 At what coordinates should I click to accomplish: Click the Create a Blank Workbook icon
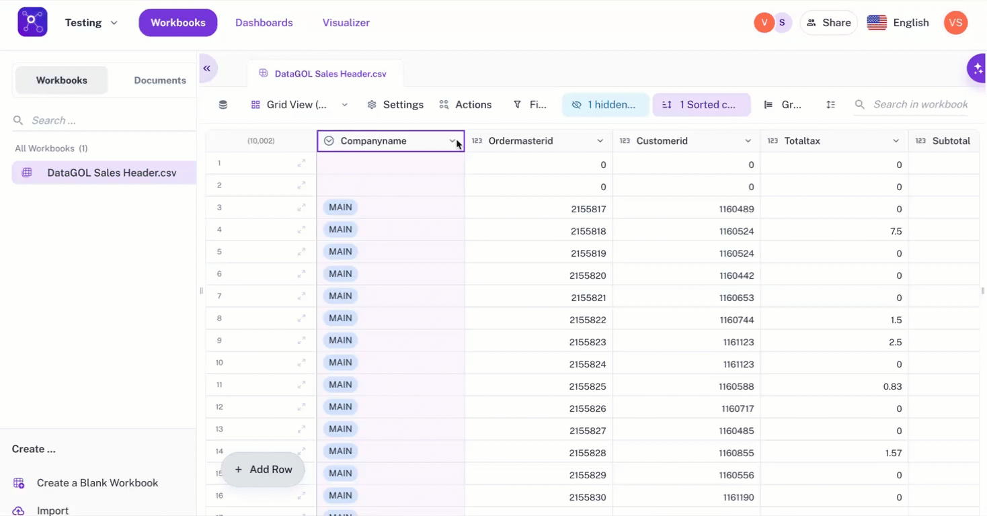click(x=19, y=483)
